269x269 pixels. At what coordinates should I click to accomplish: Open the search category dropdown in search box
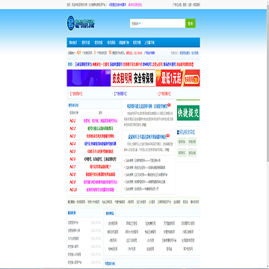(x=136, y=23)
